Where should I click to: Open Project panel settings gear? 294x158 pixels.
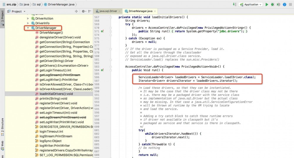(83, 11)
